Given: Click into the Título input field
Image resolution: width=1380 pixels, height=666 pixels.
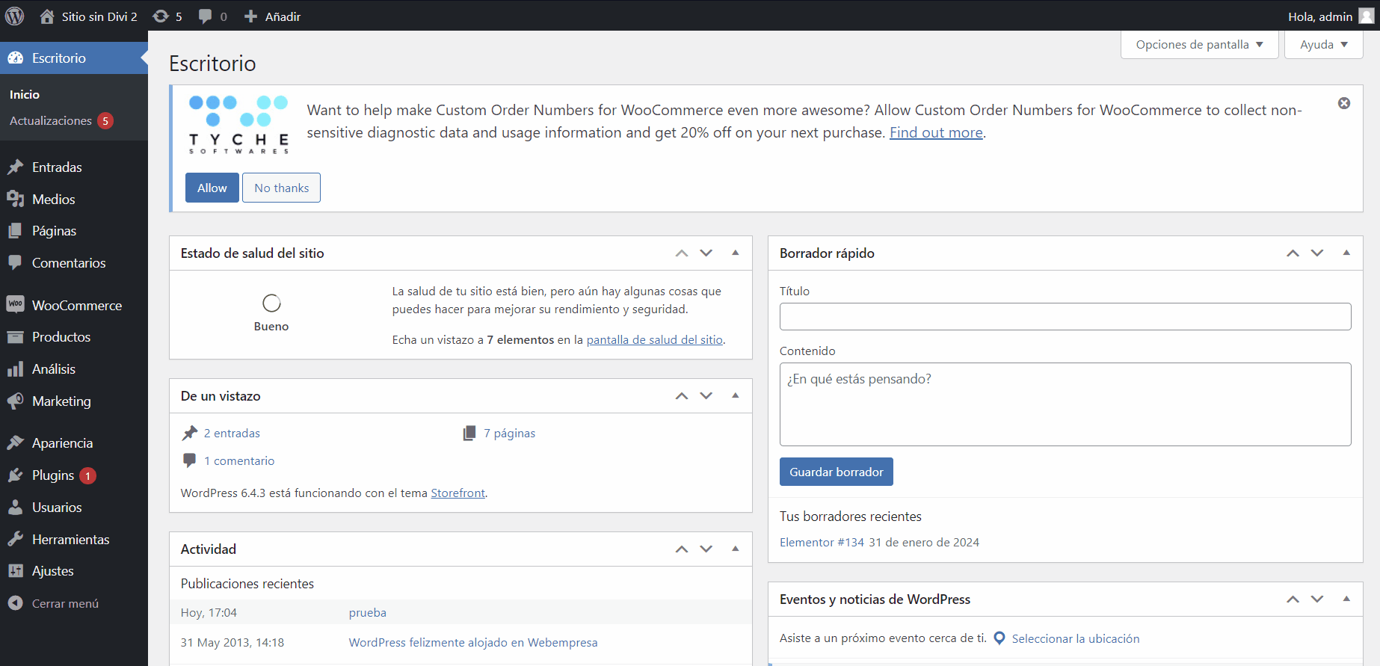Looking at the screenshot, I should tap(1065, 317).
